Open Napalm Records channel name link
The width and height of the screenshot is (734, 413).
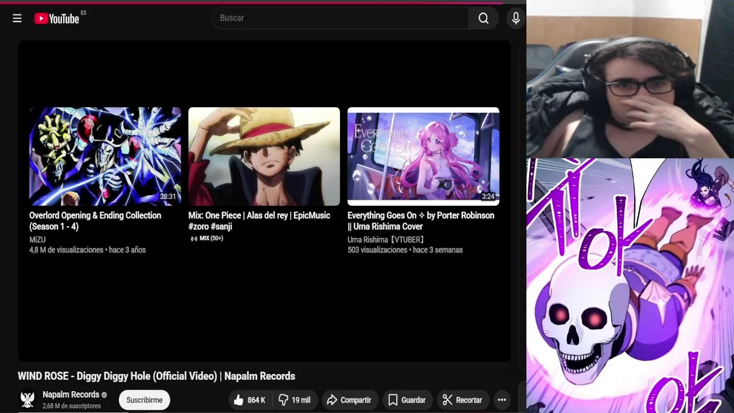(71, 395)
